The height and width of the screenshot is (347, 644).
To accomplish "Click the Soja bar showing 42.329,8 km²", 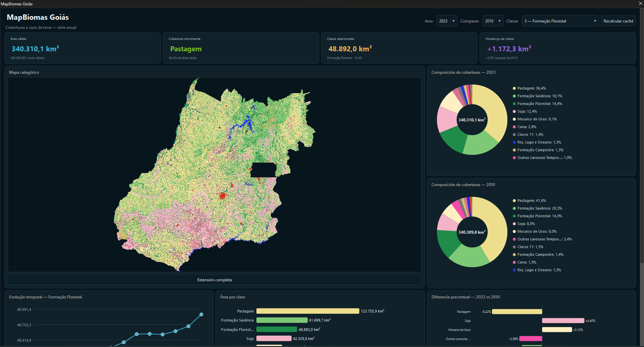I will 274,339.
